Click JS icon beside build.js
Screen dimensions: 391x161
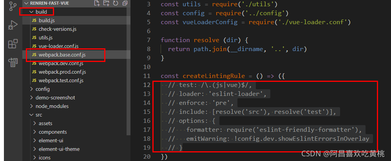pos(34,20)
